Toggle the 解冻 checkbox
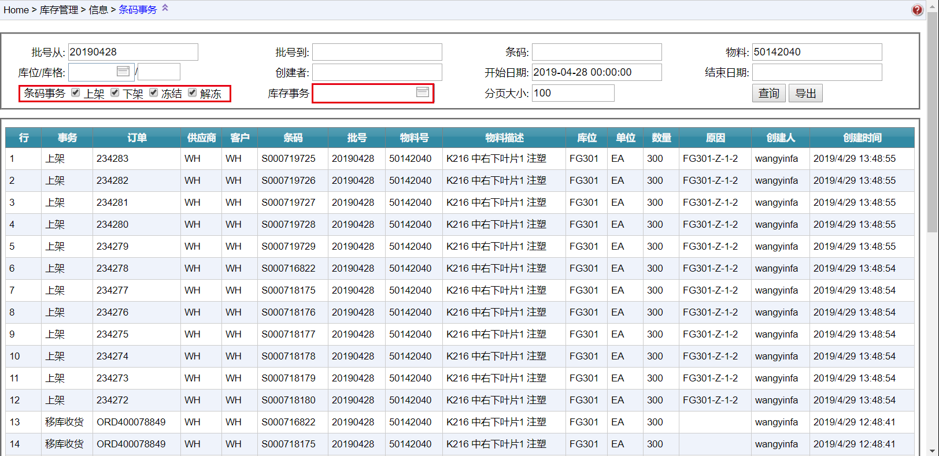The width and height of the screenshot is (939, 456). (x=193, y=92)
